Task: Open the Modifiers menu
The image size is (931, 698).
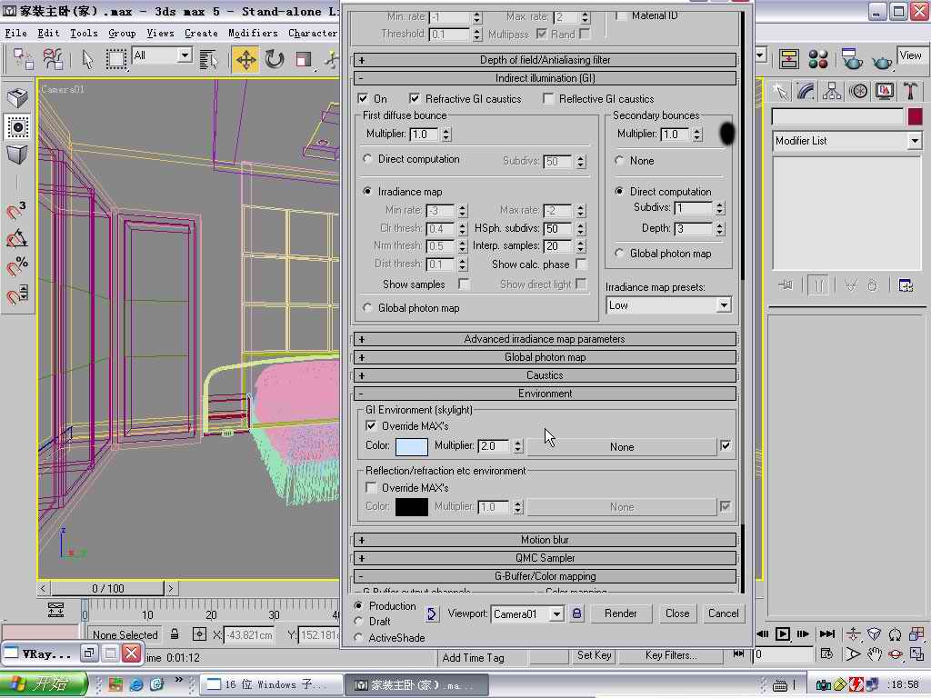Action: [x=253, y=33]
